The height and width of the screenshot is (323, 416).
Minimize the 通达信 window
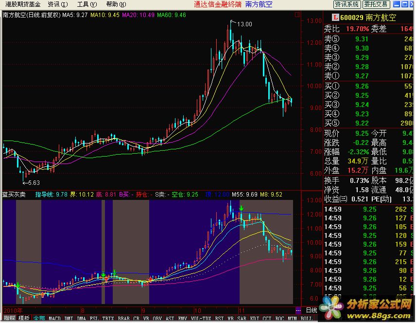[397, 4]
